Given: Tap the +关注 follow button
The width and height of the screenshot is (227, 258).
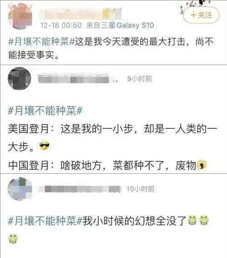Looking at the screenshot, I should [x=201, y=15].
